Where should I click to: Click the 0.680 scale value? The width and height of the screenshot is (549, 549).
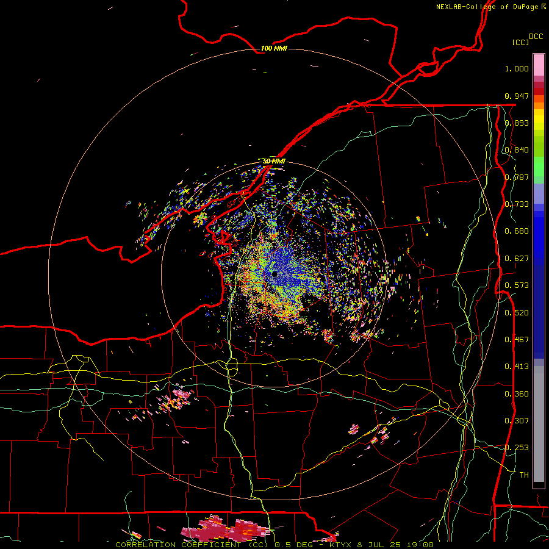pos(517,231)
